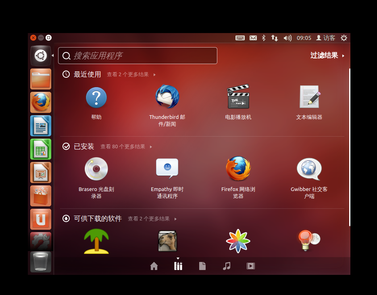
Task: Click the Thunderbird 邮件/新闻 label
Action: [167, 120]
